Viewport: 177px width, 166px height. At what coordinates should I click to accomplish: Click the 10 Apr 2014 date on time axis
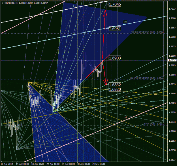tap(7, 164)
